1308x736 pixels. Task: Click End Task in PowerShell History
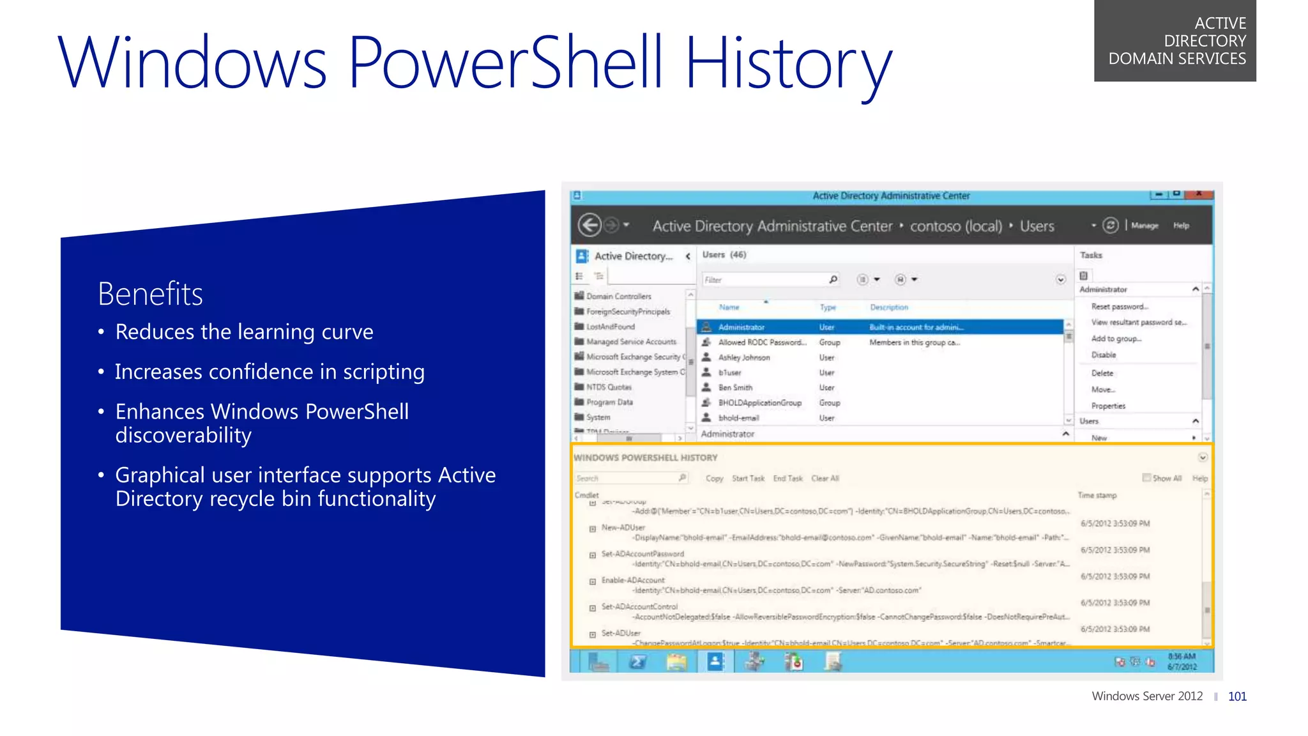787,479
